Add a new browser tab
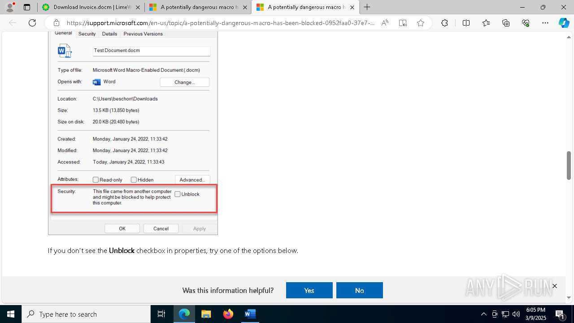The height and width of the screenshot is (323, 574). coord(367,7)
